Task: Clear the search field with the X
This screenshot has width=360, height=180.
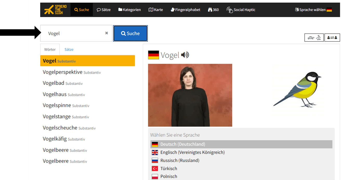Action: pos(107,33)
